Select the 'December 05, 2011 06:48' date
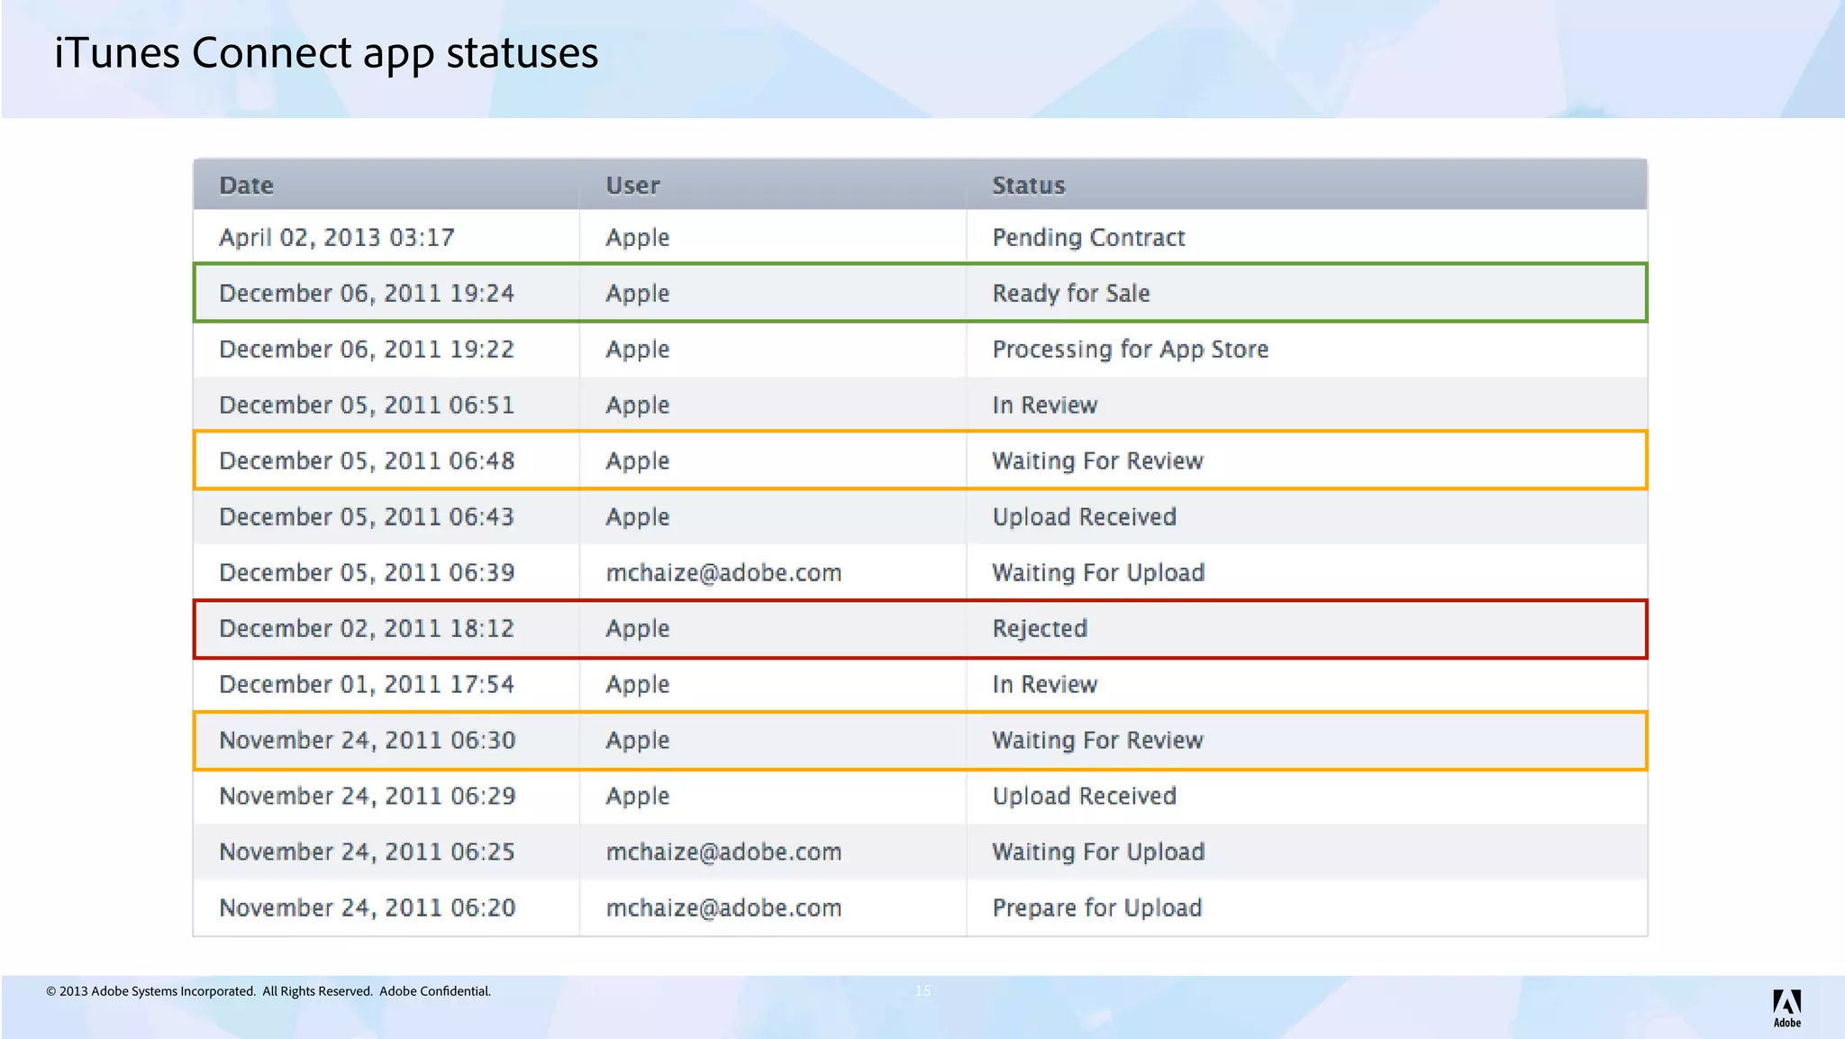Screen dimensions: 1845x1039 tap(367, 461)
